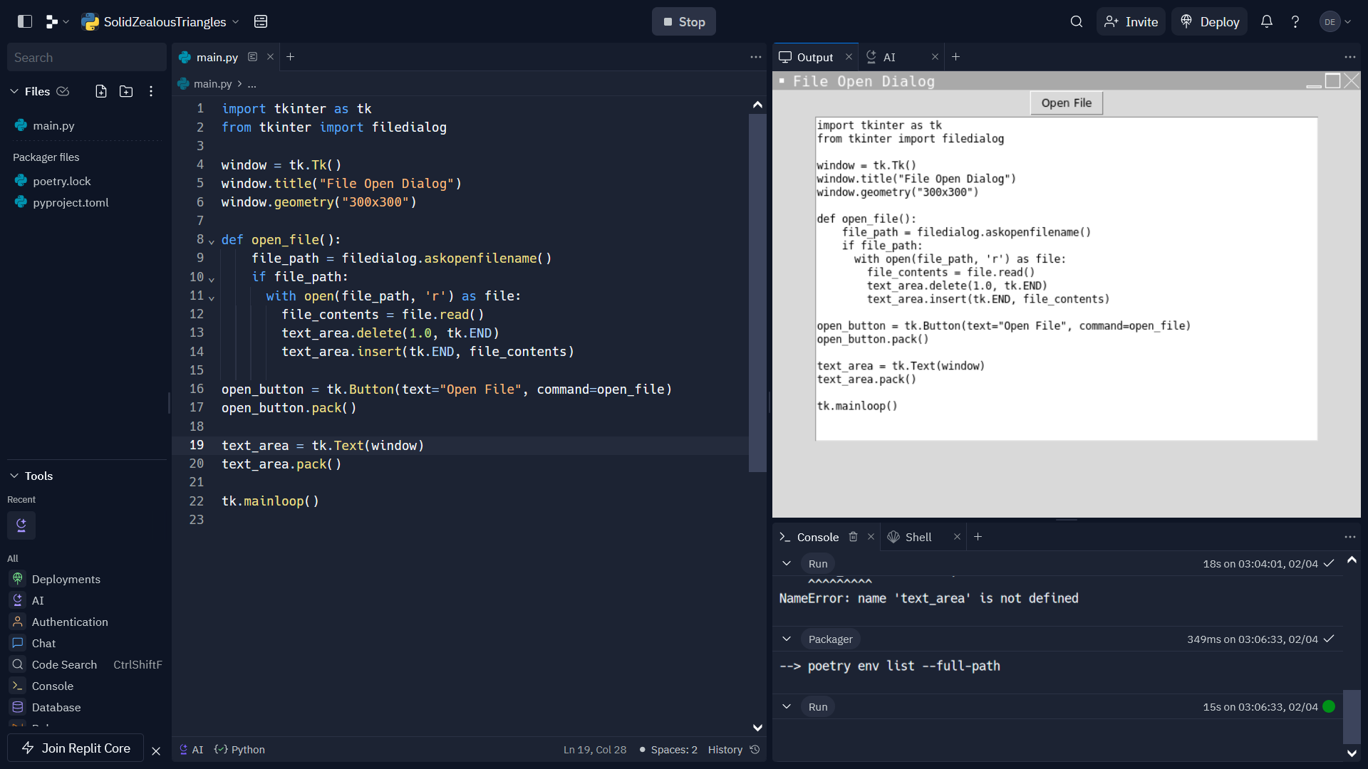
Task: Click the new file icon in Files
Action: pos(101,91)
